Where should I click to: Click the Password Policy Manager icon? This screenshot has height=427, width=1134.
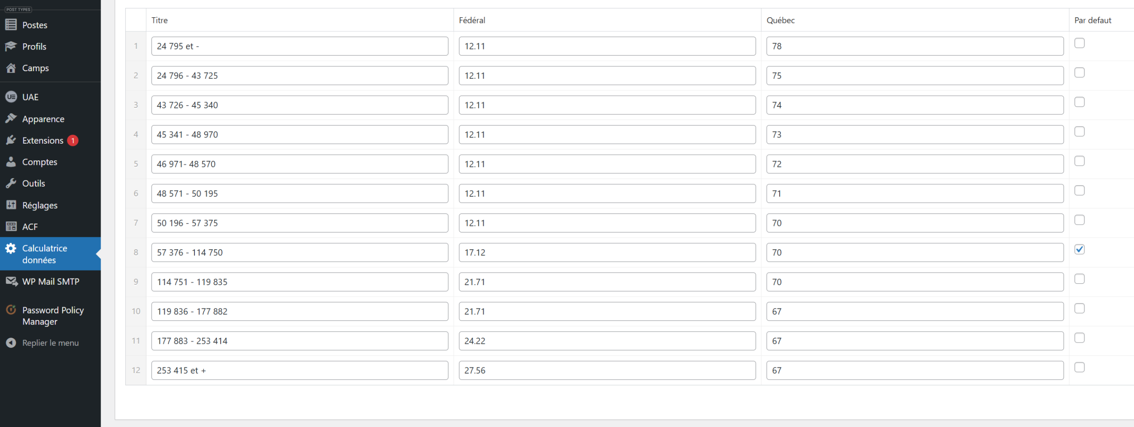(x=11, y=310)
